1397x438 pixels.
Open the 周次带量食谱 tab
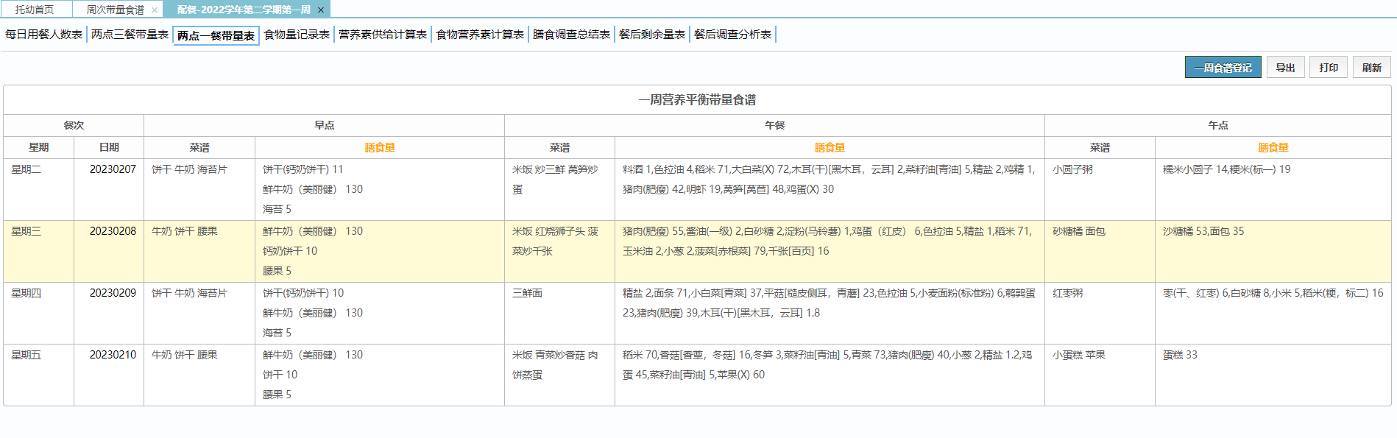click(x=115, y=10)
